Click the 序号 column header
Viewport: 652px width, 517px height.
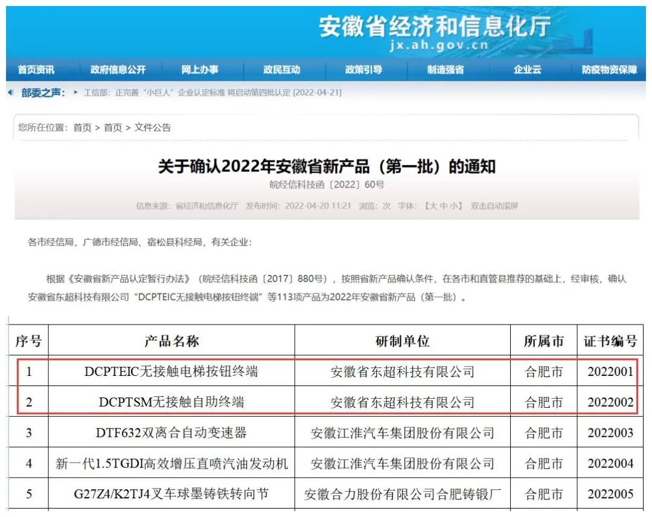pyautogui.click(x=29, y=341)
